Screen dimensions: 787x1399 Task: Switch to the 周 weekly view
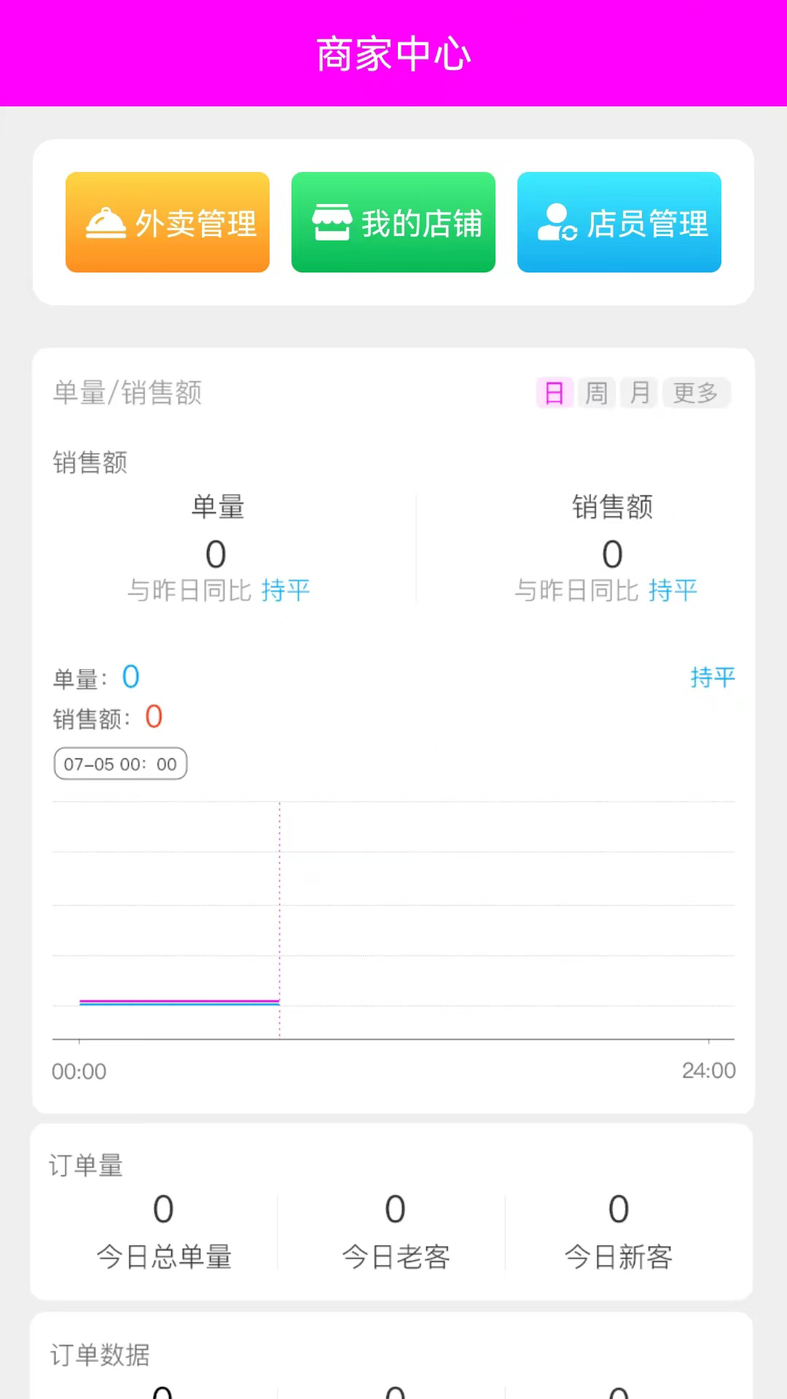[597, 393]
